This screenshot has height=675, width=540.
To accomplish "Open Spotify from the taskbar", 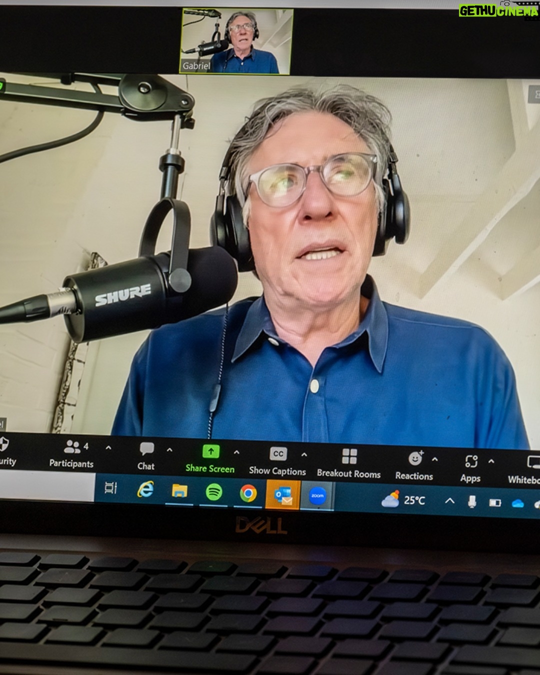I will (x=214, y=492).
